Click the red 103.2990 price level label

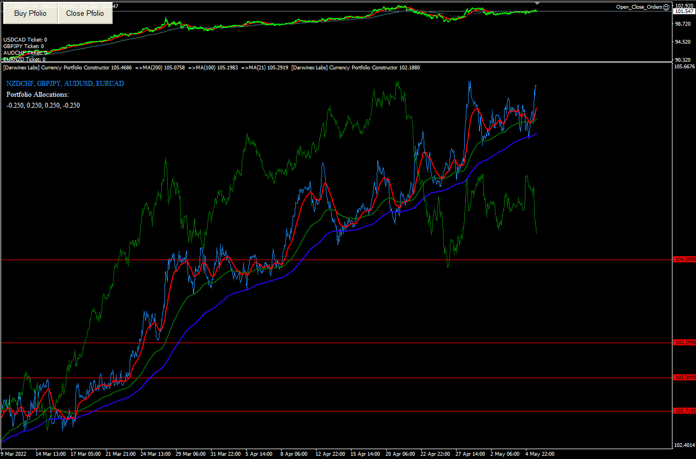685,343
